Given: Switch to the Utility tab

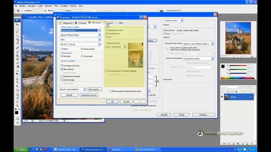Looking at the screenshot, I should coord(119,23).
